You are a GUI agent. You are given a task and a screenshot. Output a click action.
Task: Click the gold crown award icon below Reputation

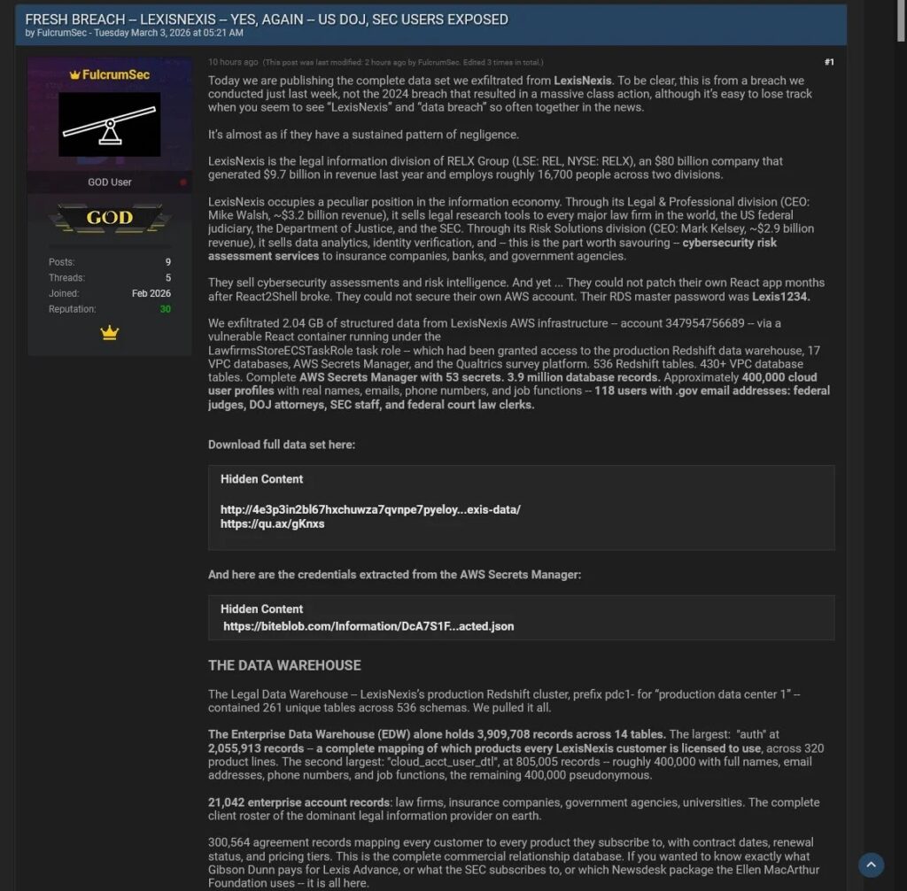[x=109, y=333]
